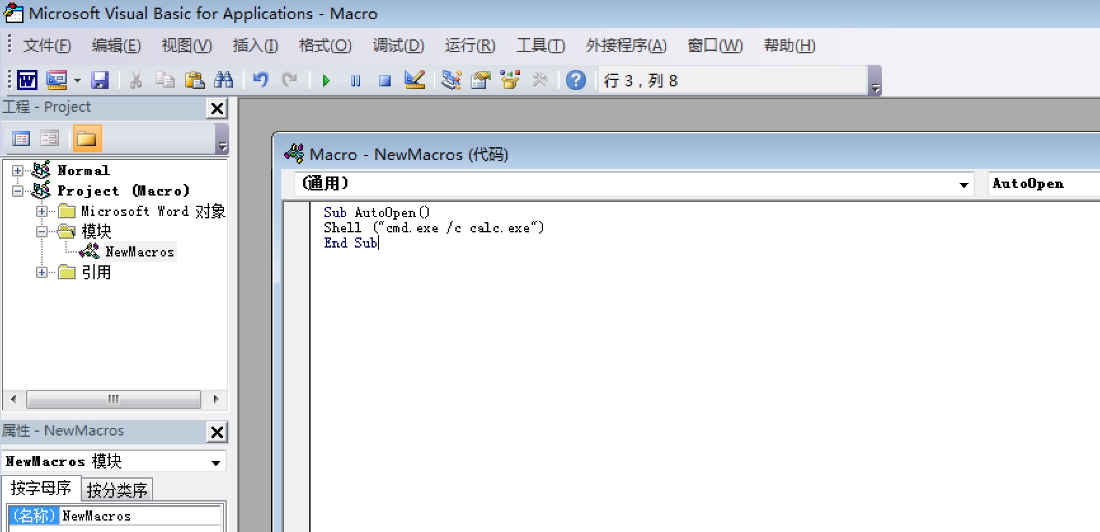Click the Sub AutoOpen() code line
The image size is (1100, 532).
click(377, 213)
